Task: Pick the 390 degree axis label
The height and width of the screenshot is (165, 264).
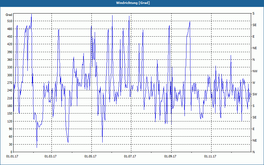Action: tap(10, 52)
